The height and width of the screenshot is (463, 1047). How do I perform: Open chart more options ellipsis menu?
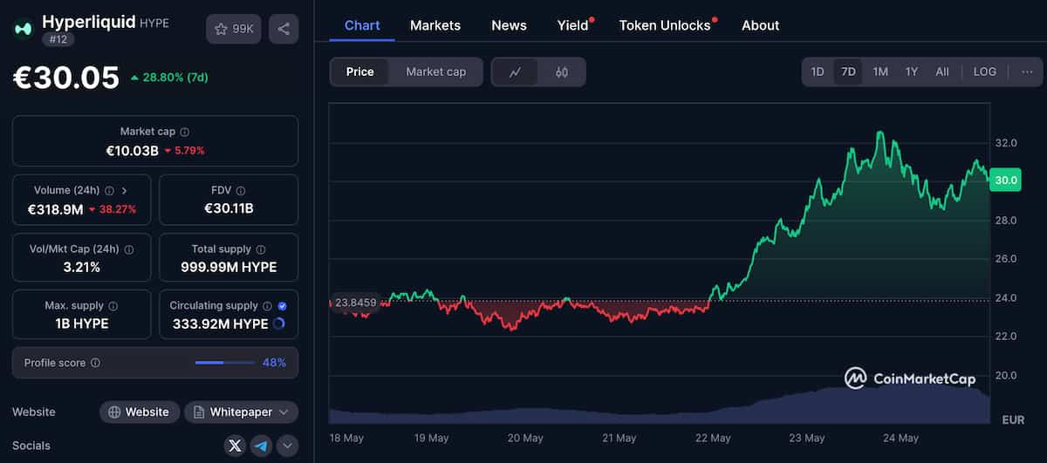(x=1027, y=71)
